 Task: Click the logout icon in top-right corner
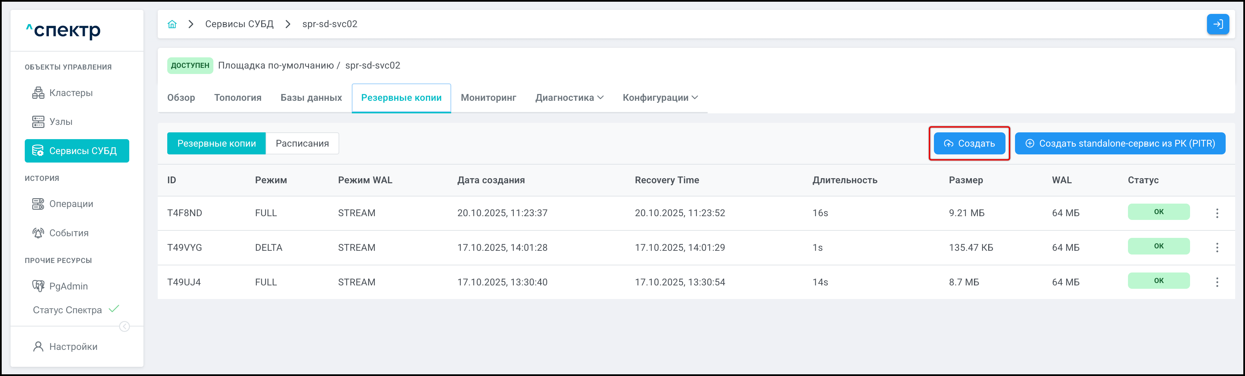click(x=1218, y=24)
